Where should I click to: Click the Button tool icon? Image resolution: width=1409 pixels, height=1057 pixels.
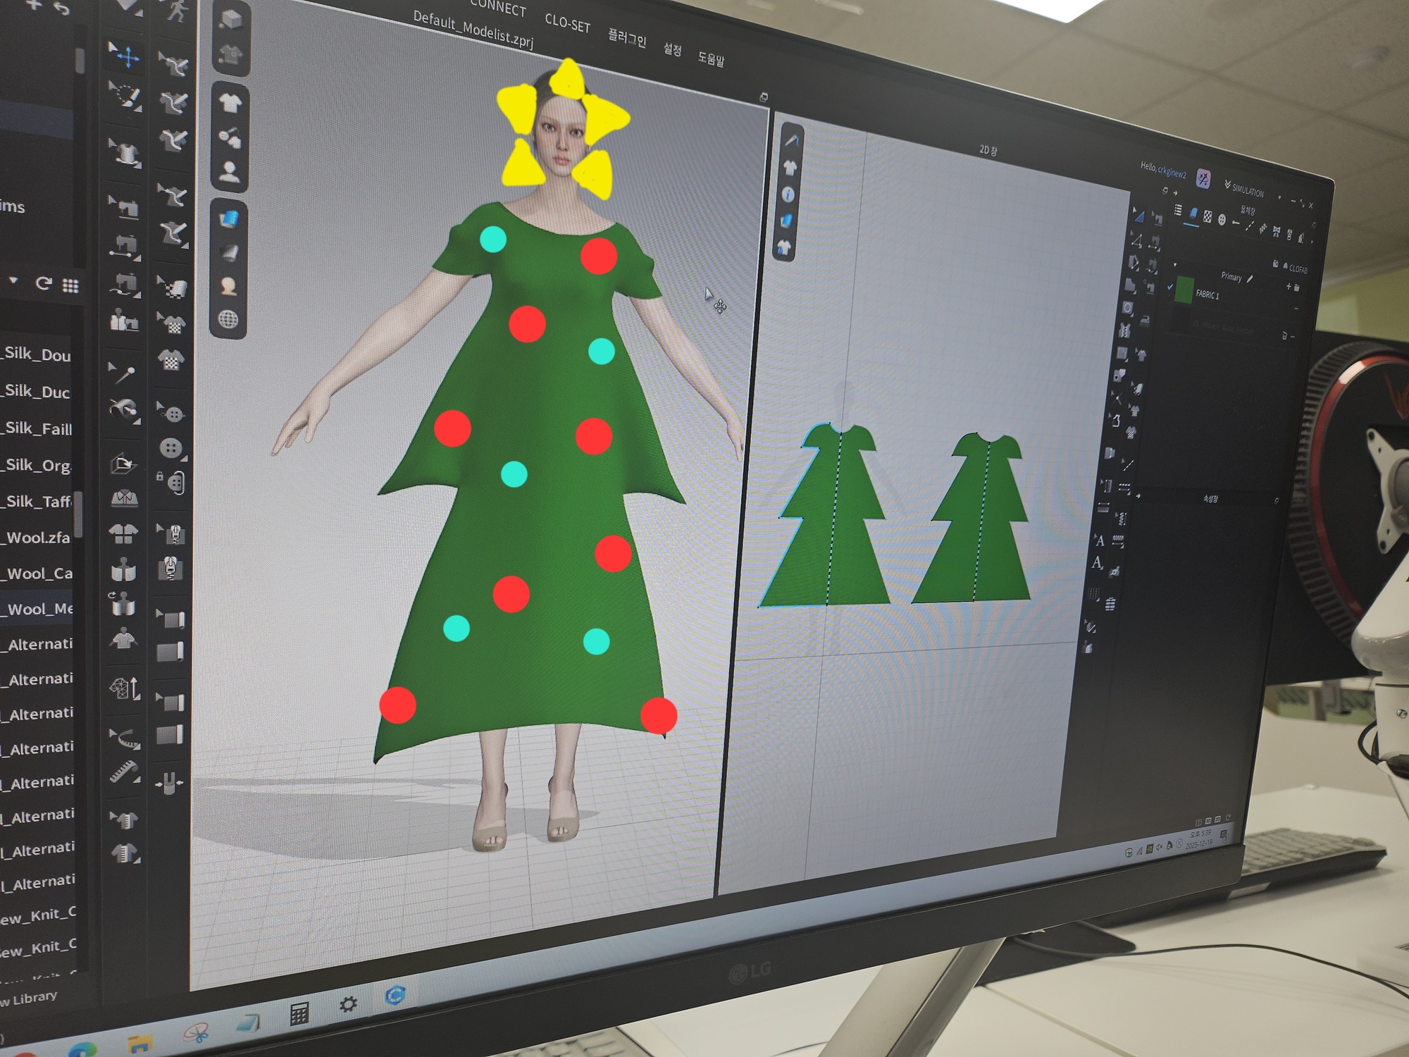170,448
